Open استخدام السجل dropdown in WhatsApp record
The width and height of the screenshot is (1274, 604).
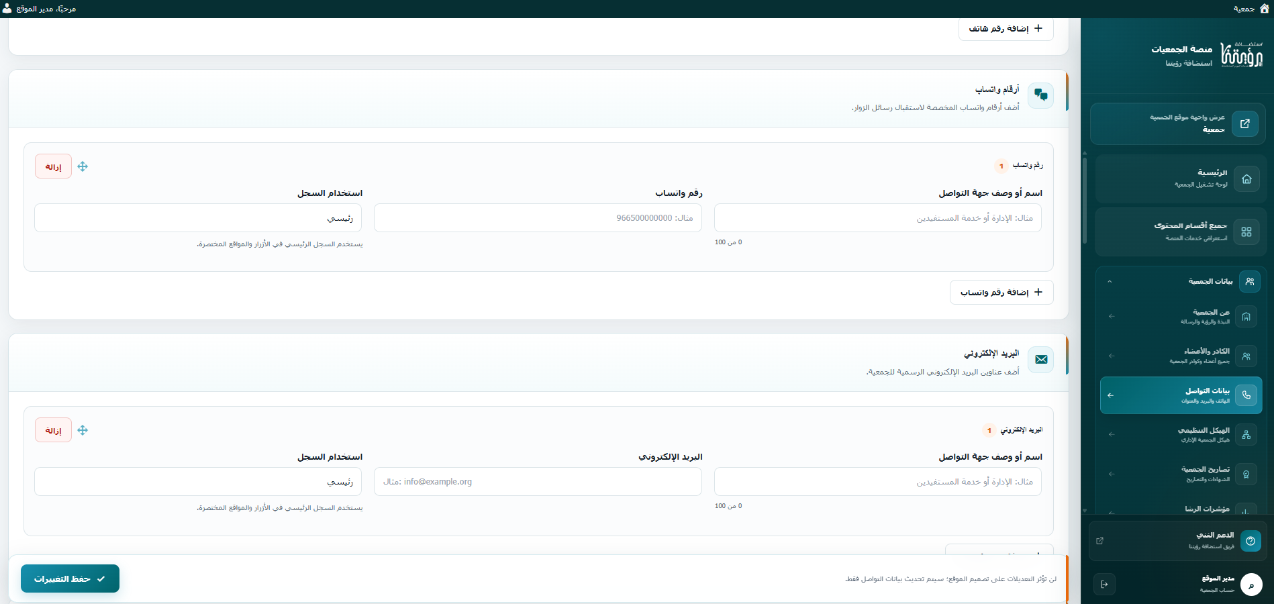click(x=198, y=218)
